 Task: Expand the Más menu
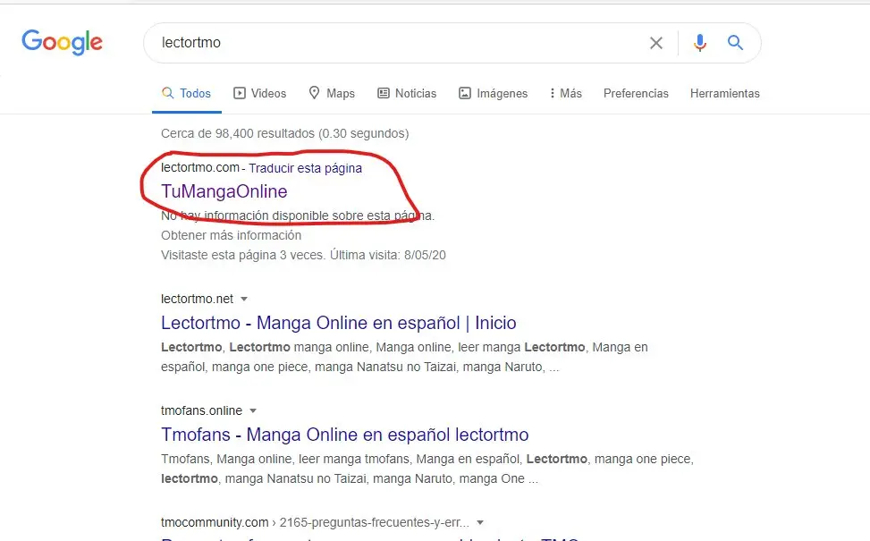(565, 93)
